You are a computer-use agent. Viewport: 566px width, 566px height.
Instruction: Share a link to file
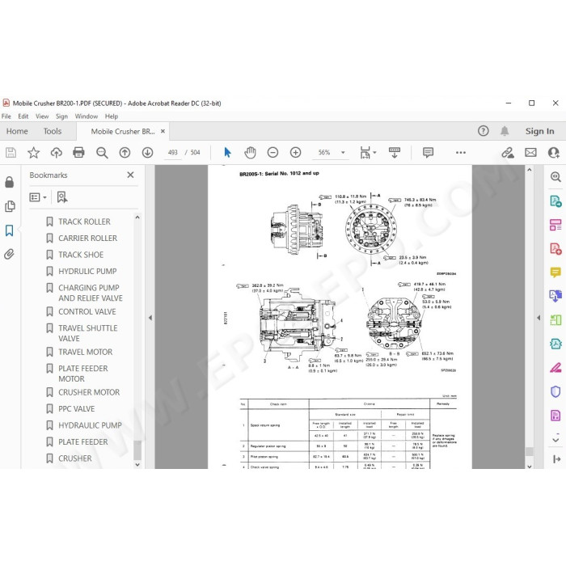pos(508,153)
